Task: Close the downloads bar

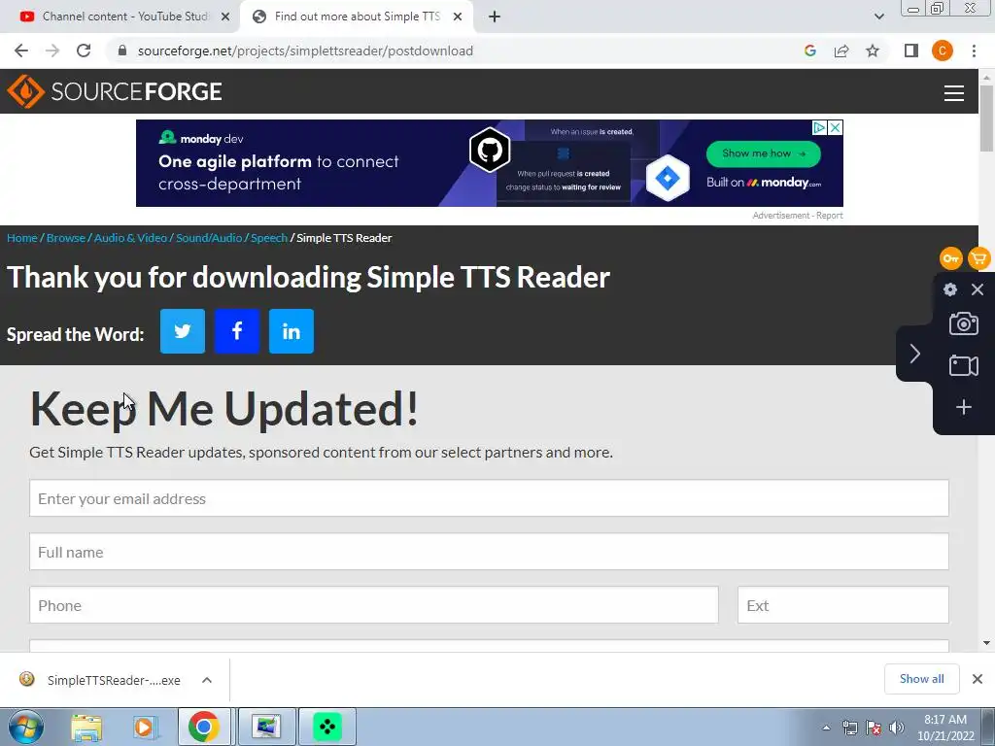Action: coord(978,679)
